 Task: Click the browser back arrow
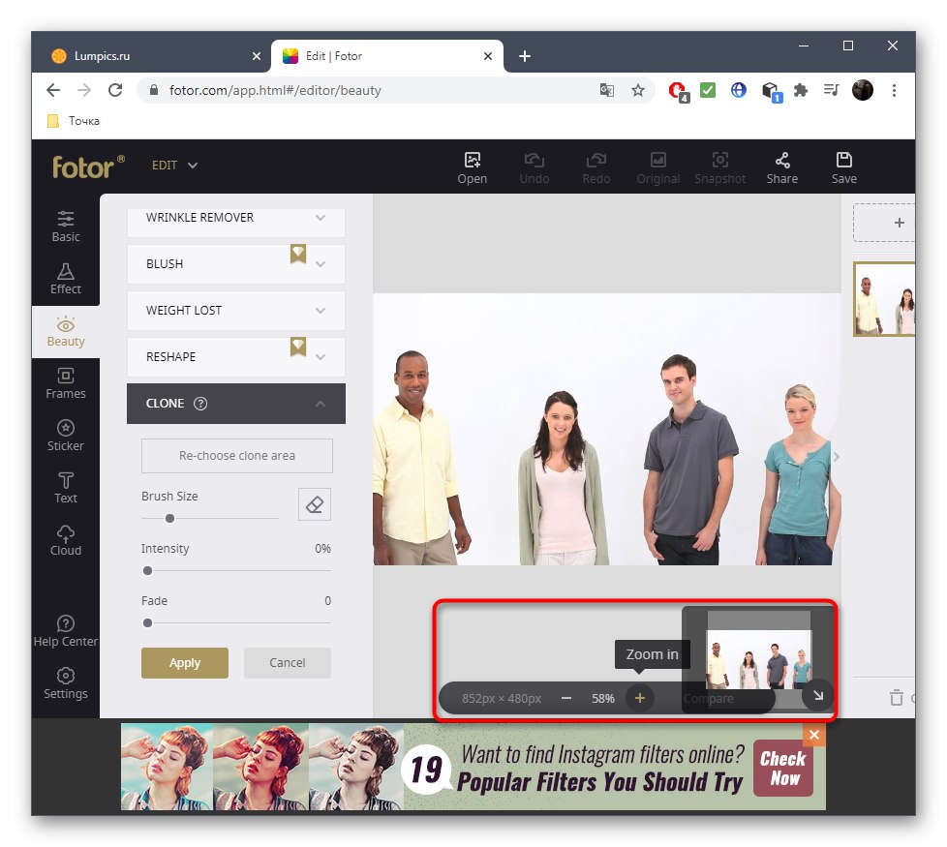(53, 90)
